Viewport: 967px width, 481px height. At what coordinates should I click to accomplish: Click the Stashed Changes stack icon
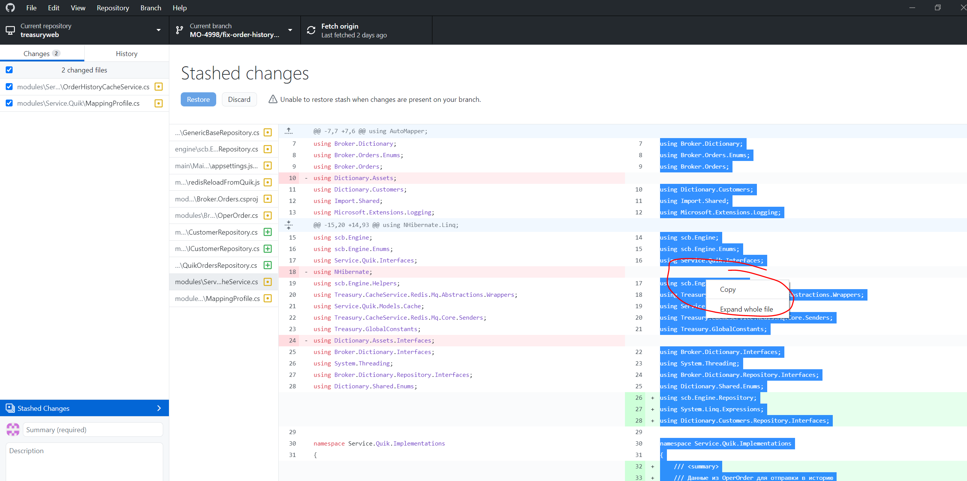[x=10, y=408]
